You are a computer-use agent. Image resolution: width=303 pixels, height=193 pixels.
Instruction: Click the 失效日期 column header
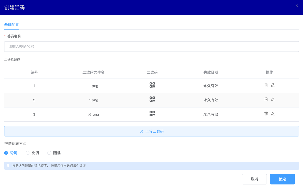pyautogui.click(x=211, y=72)
